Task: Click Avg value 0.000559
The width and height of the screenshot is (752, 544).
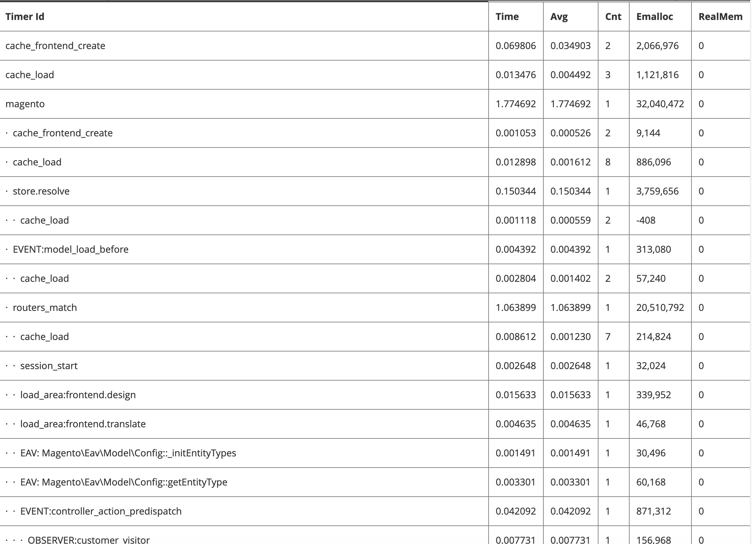Action: [x=570, y=220]
